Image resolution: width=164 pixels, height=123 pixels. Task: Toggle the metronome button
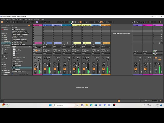click(27, 22)
